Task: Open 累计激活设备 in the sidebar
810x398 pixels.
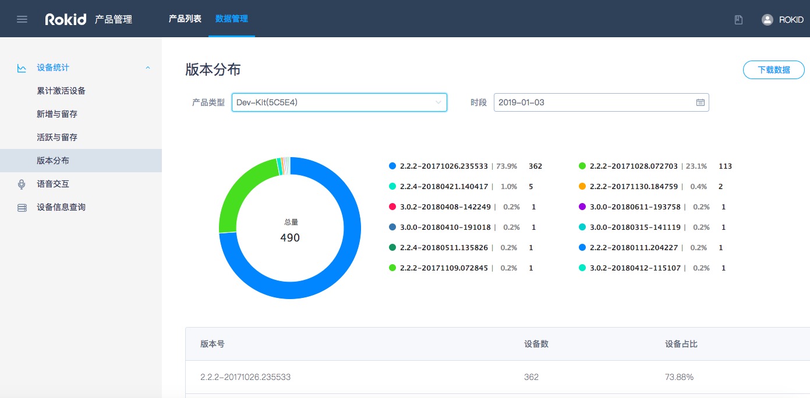Action: (x=61, y=91)
